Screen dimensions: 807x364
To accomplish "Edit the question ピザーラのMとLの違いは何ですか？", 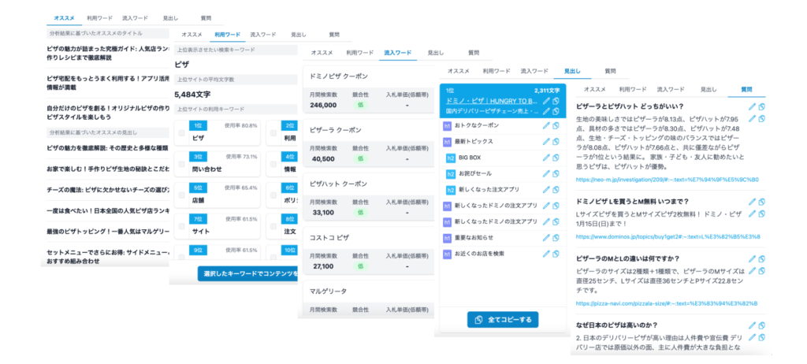I will tap(753, 258).
